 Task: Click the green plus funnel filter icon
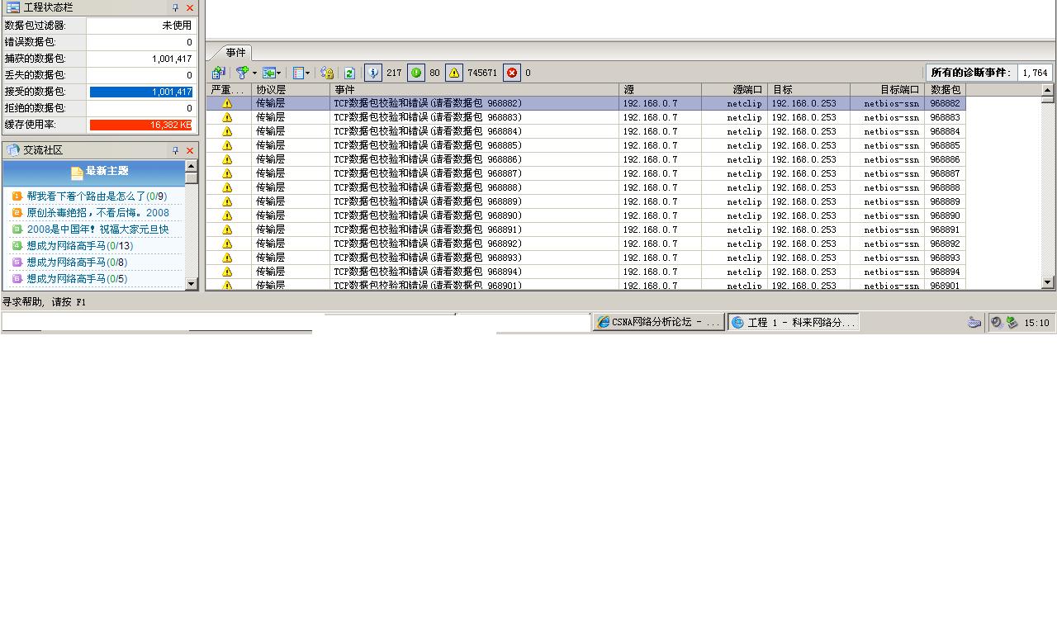pos(241,73)
